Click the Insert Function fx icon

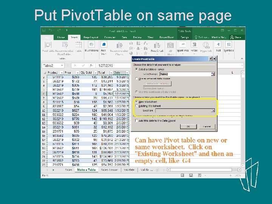pyautogui.click(x=91, y=65)
